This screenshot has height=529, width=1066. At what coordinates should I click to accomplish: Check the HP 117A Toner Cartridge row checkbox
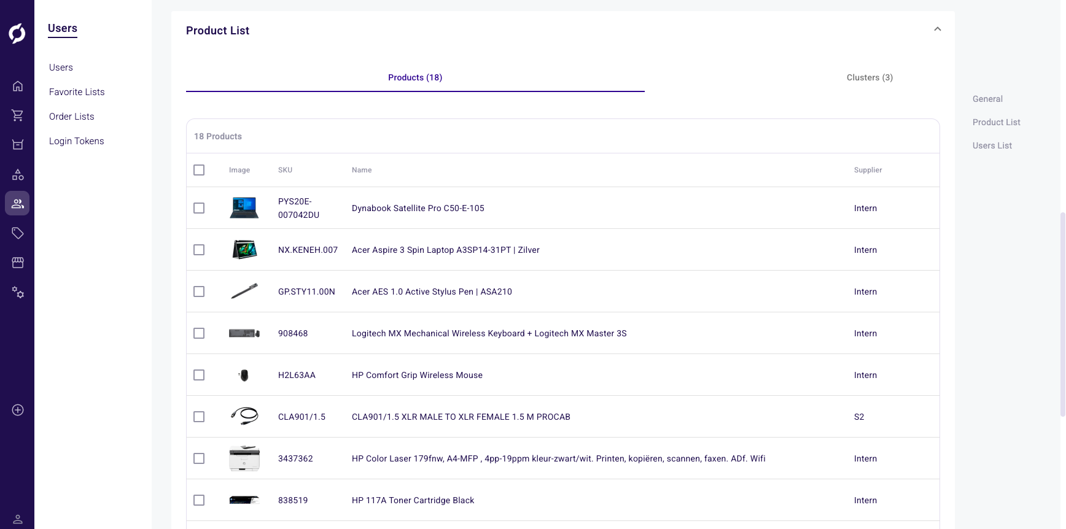(x=199, y=500)
